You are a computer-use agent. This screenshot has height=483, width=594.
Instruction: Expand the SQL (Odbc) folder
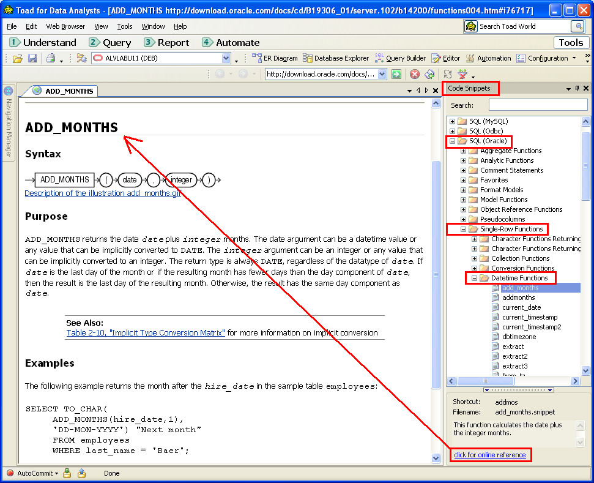(x=452, y=131)
